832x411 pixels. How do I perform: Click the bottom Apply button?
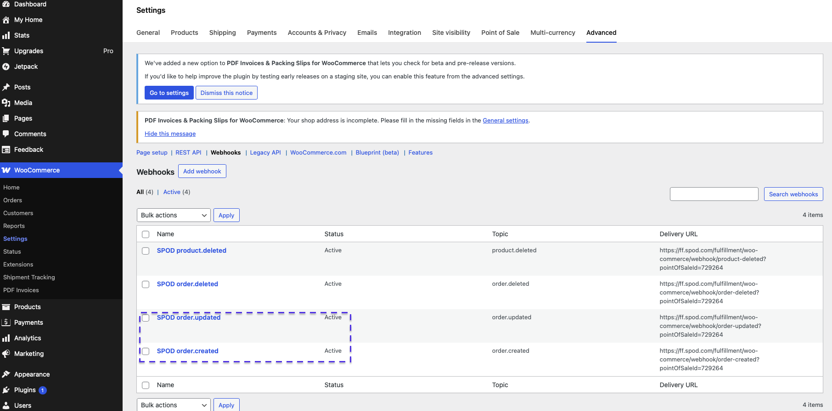click(226, 405)
